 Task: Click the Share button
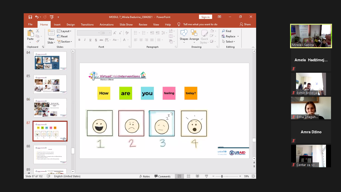[x=245, y=24]
